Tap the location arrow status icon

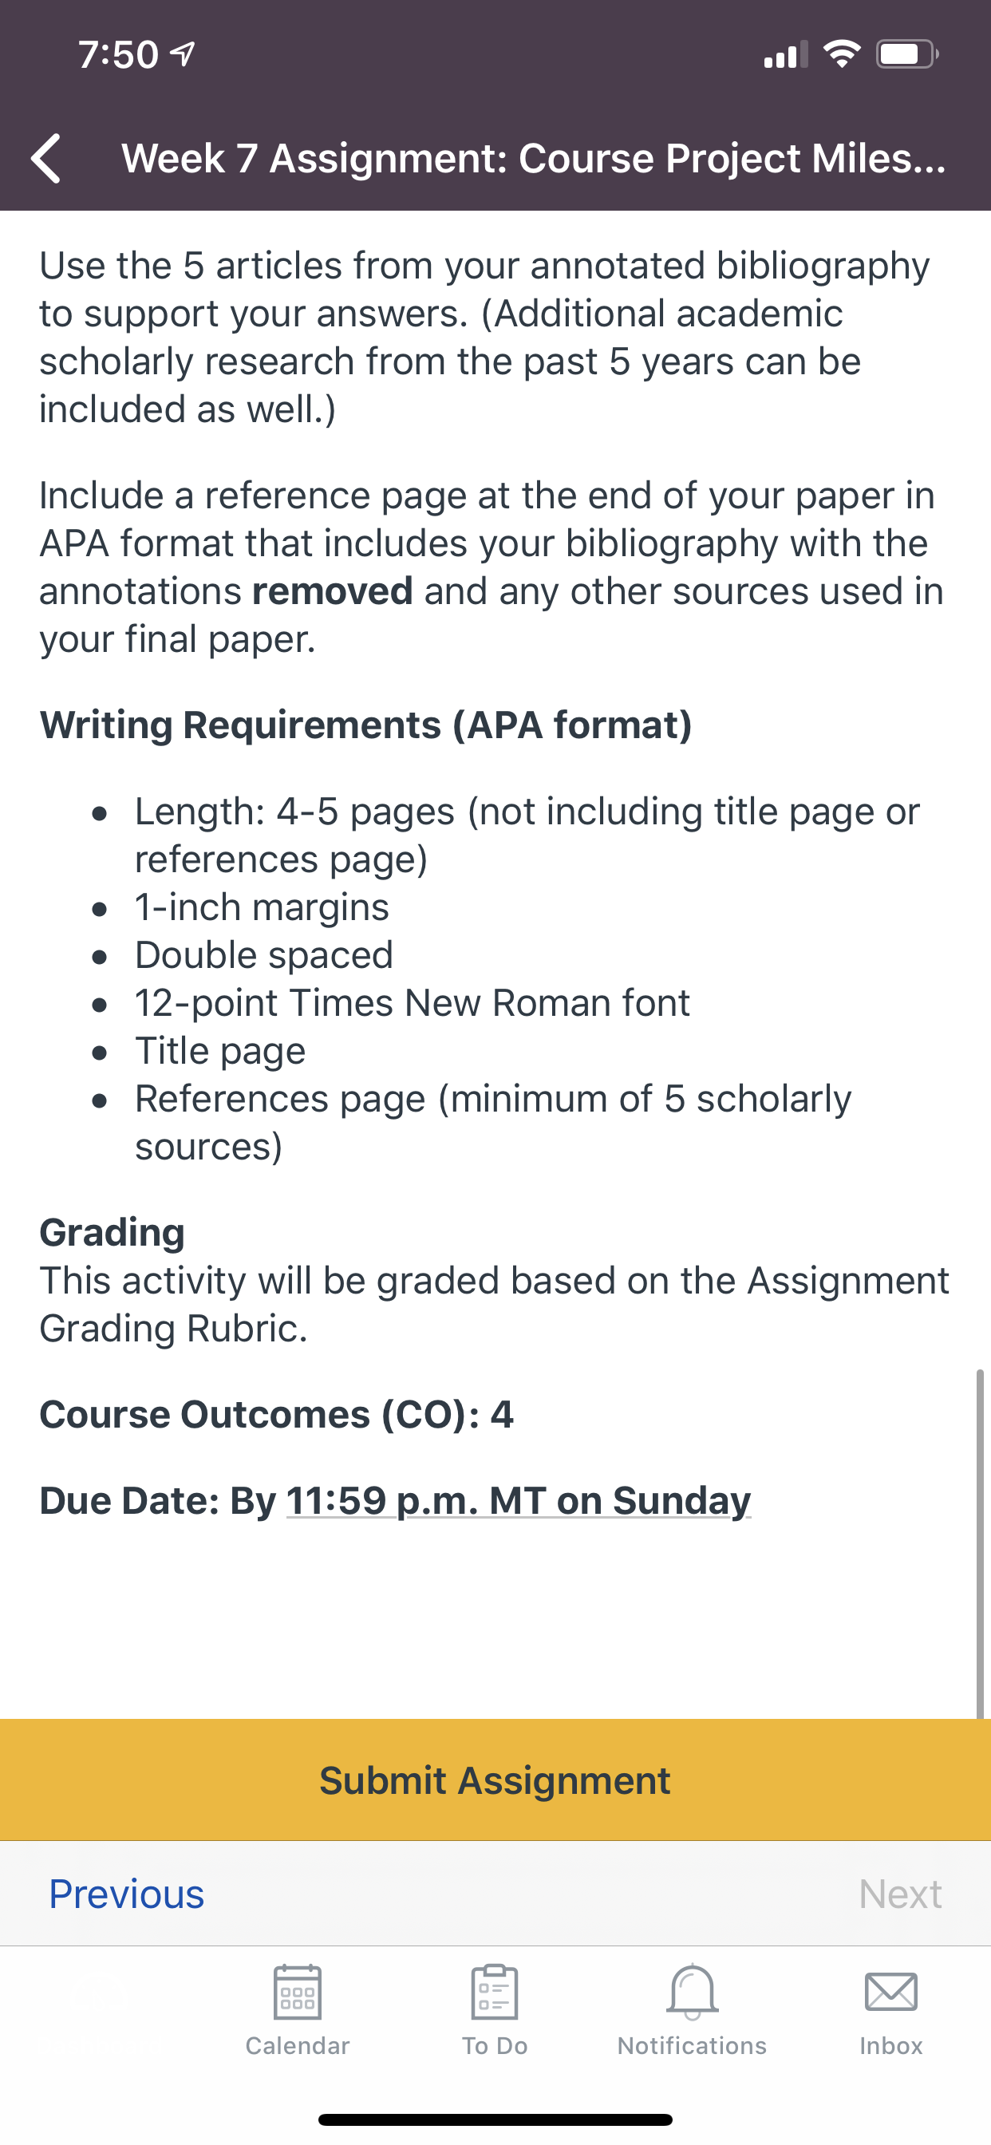pyautogui.click(x=184, y=54)
